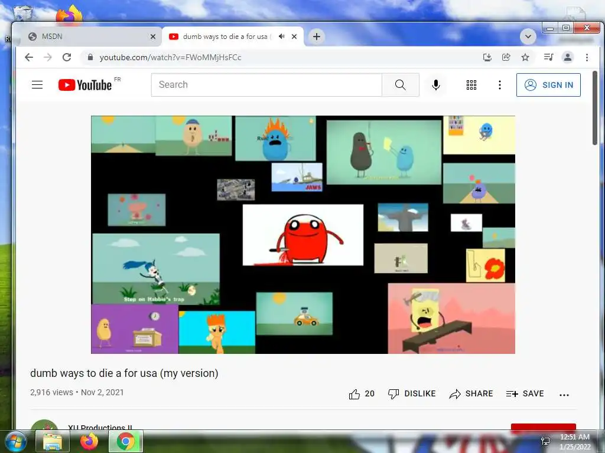Click the share page icon in address bar
This screenshot has height=453, width=605.
[x=506, y=57]
